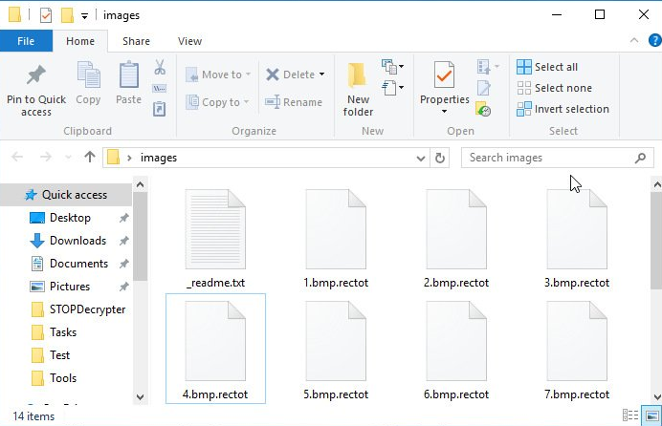Open STOPDecrypter folder in navigation pane

click(87, 309)
